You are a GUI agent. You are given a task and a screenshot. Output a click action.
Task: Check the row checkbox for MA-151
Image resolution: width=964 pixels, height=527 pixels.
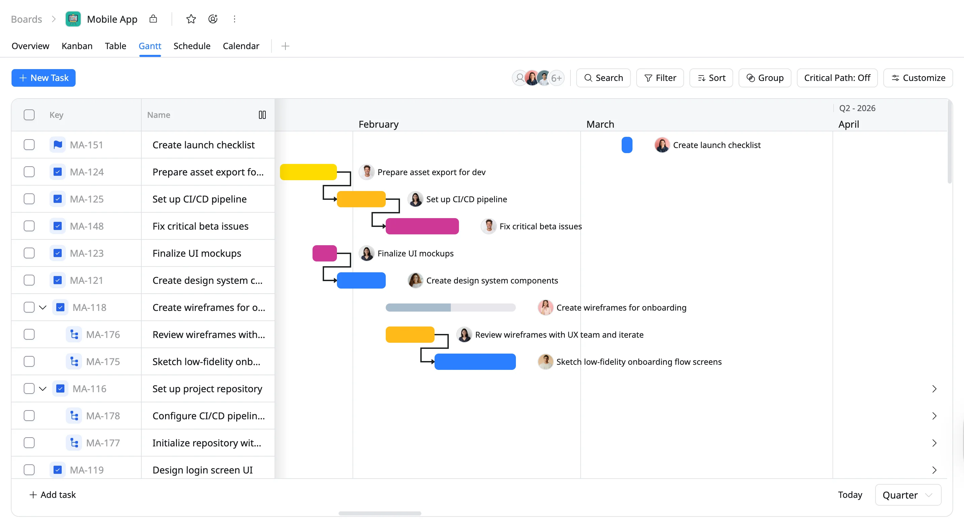29,145
